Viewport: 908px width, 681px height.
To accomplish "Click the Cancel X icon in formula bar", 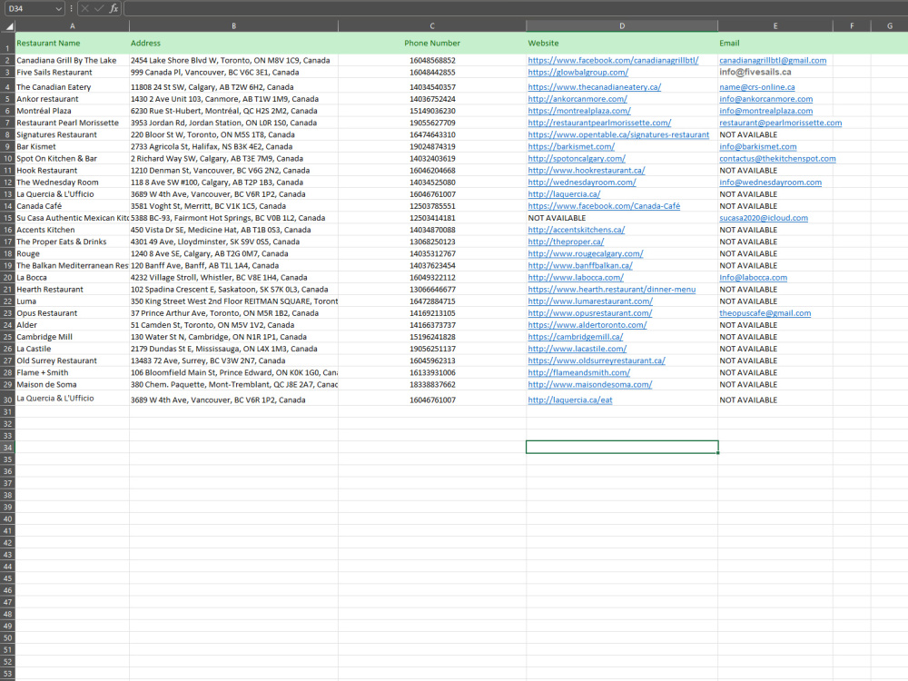I will pos(85,8).
